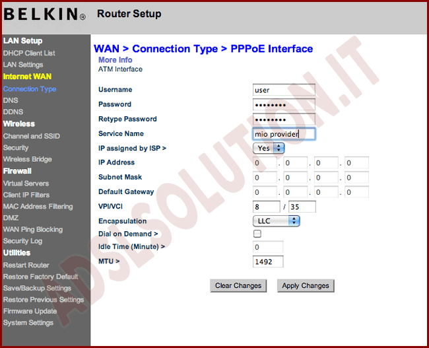
Task: Open Virtual Servers page
Action: 26,184
